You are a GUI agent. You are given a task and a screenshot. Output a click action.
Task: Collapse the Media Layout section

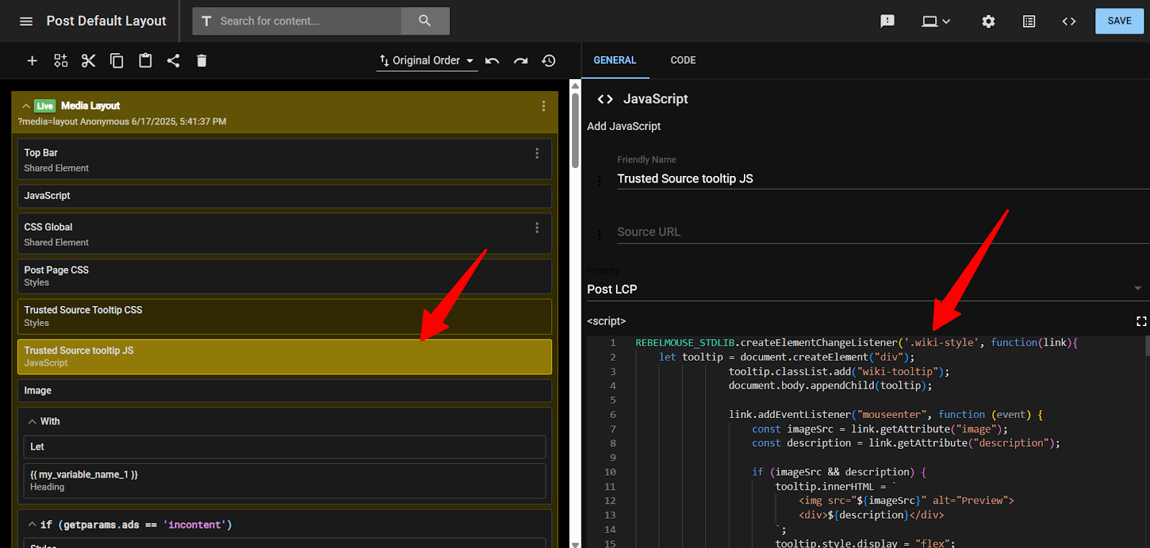pyautogui.click(x=26, y=106)
